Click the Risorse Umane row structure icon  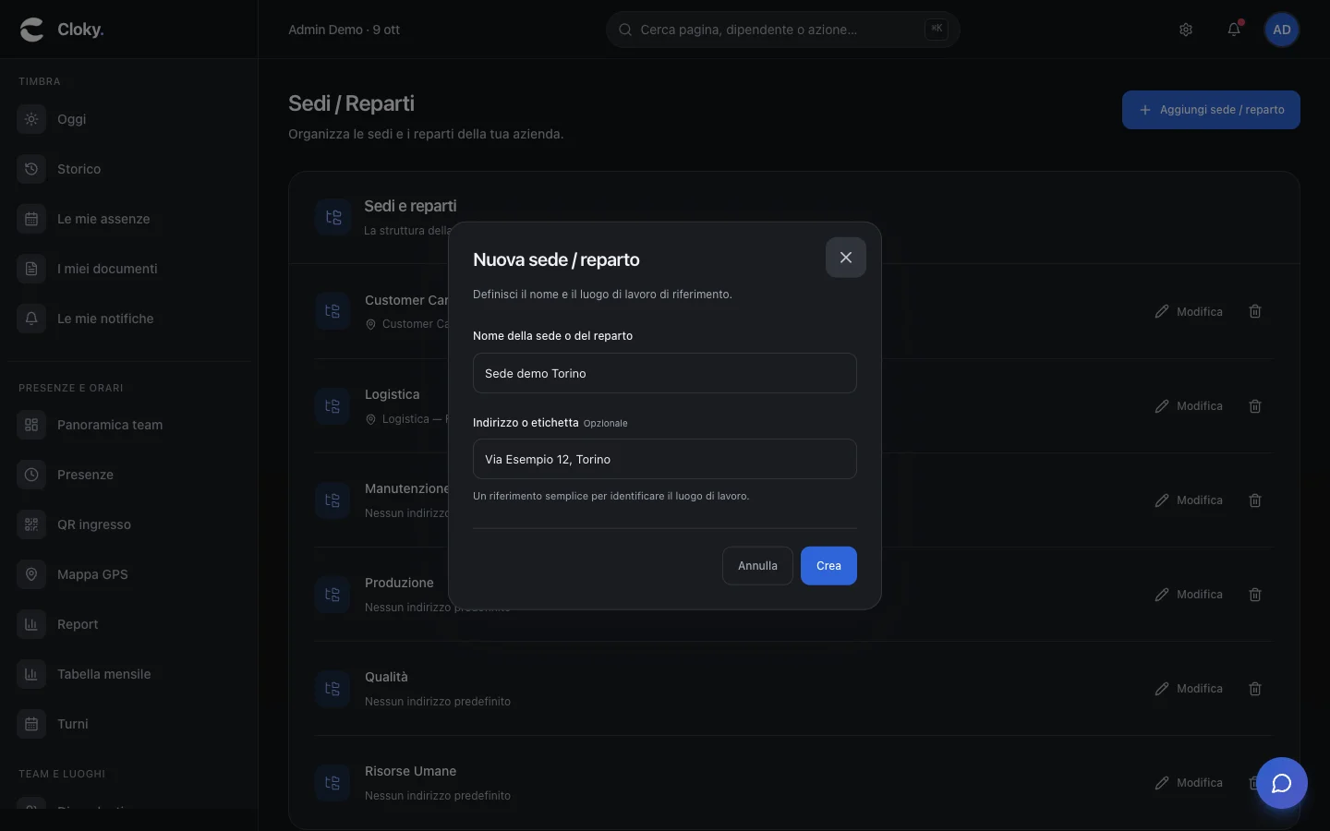coord(332,783)
